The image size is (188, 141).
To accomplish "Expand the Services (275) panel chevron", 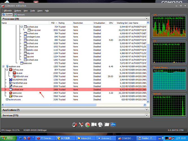I will pyautogui.click(x=147, y=115).
